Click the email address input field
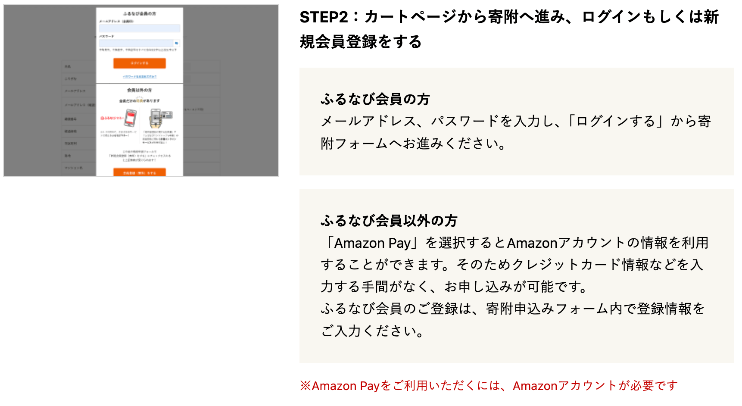 point(139,28)
